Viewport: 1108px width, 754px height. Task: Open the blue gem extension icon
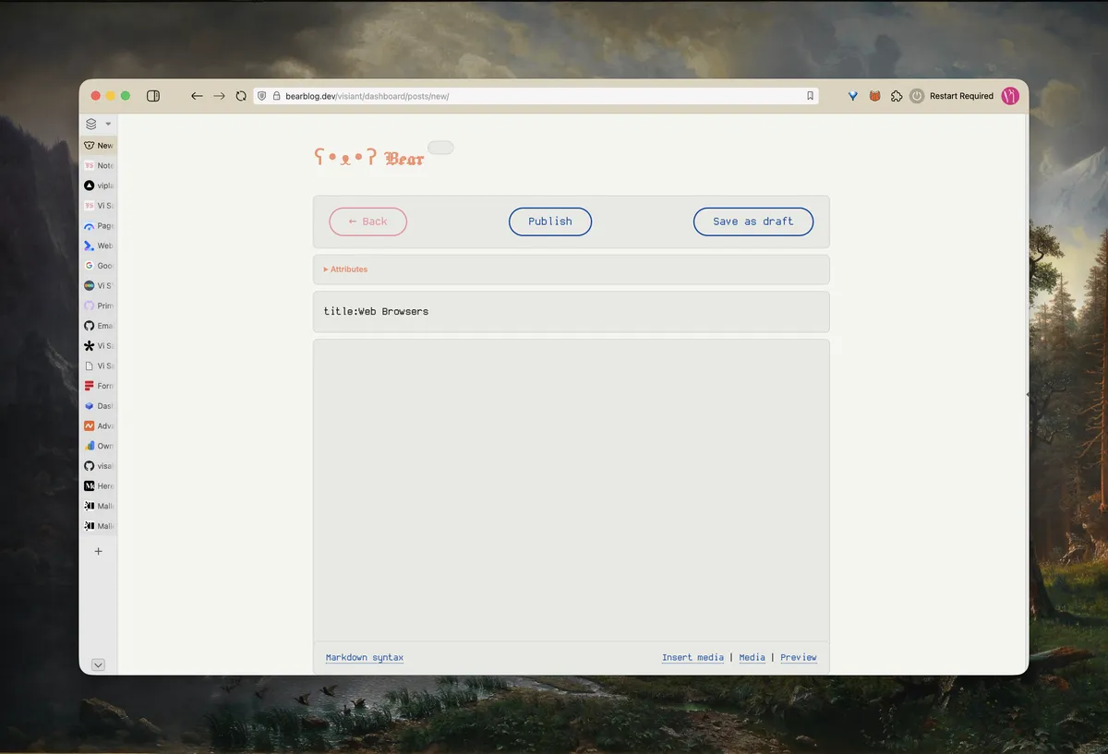pyautogui.click(x=853, y=96)
